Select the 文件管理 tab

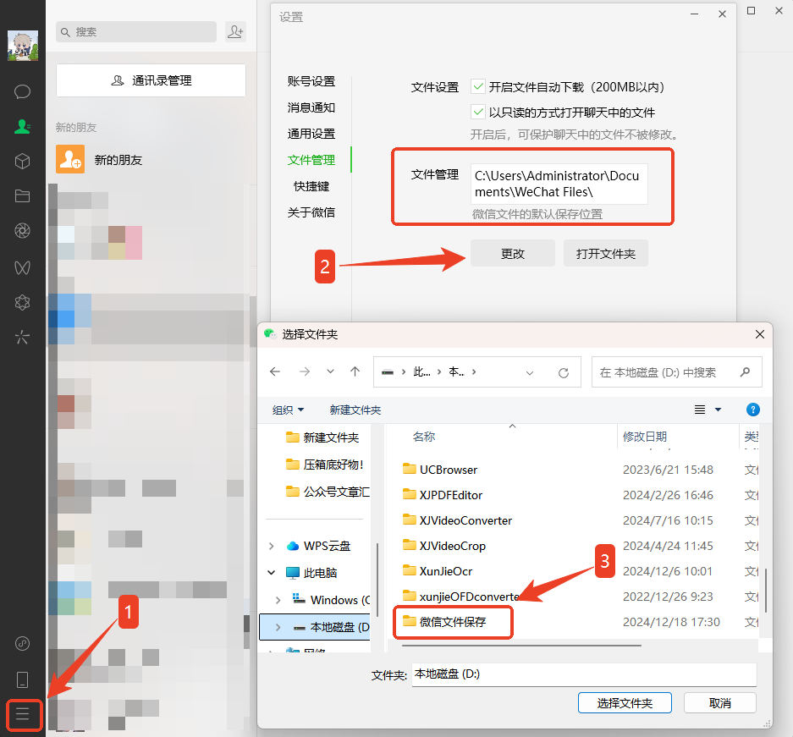311,160
